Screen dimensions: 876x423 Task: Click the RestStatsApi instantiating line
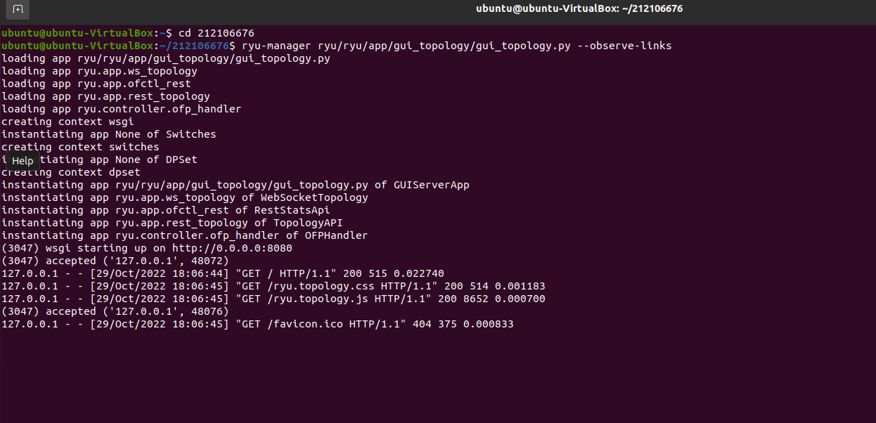(x=166, y=210)
